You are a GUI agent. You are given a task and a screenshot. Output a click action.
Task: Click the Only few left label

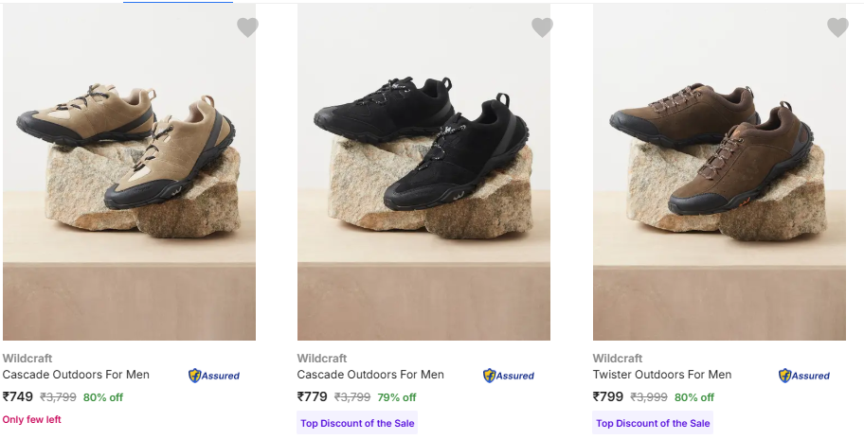coord(31,419)
